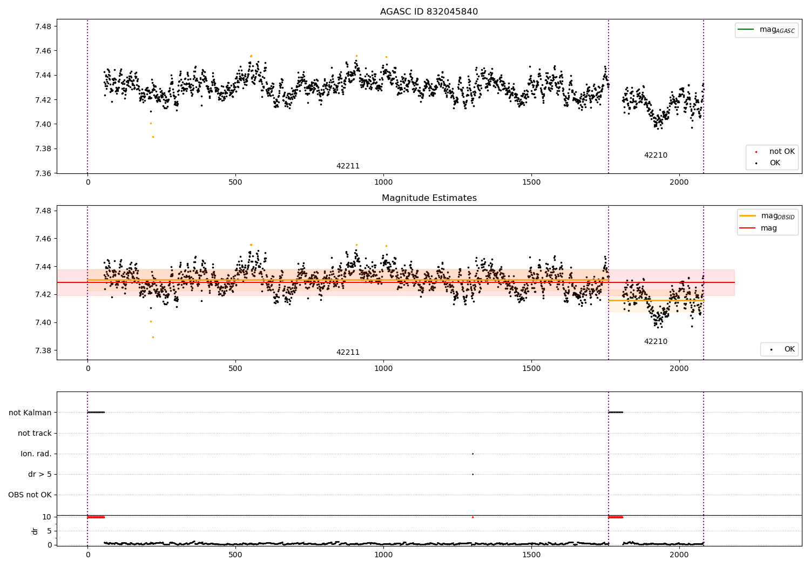
Task: Click the 5 tick label on the dr axis
Action: [50, 531]
